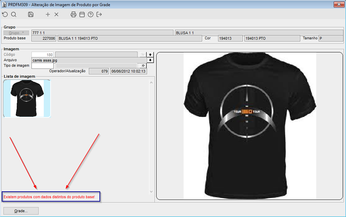This screenshot has width=346, height=217.
Task: Open help question mark icon
Action: point(91,14)
